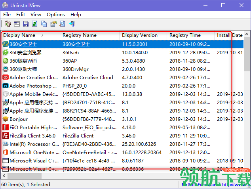The image size is (251, 189).
Task: Click the Find magnifier toolbar icon
Action: click(62, 24)
